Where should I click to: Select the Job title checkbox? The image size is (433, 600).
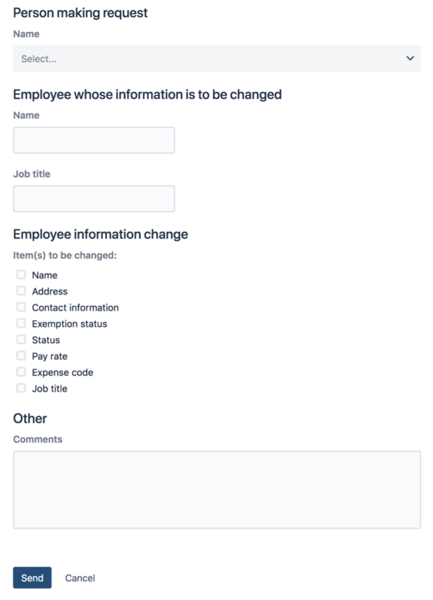coord(21,388)
